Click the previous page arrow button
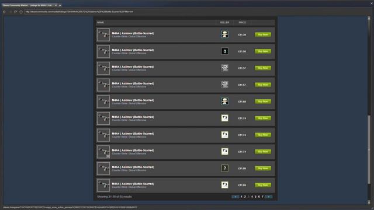 point(235,197)
